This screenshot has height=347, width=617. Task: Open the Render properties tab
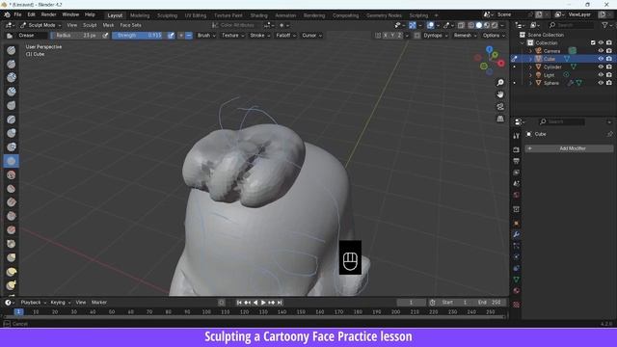(x=517, y=150)
